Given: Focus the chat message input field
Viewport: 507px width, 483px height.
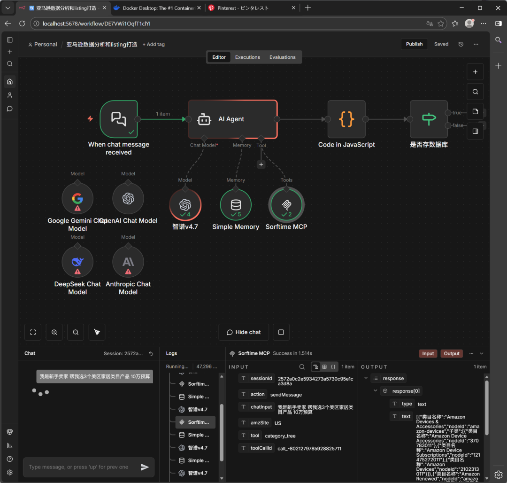Looking at the screenshot, I should (x=80, y=467).
